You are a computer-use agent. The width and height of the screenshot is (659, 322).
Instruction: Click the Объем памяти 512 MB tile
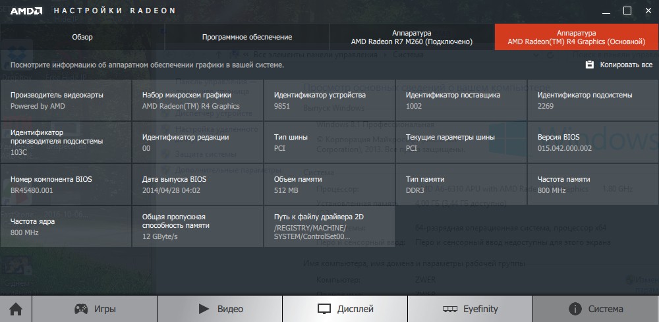[329, 184]
